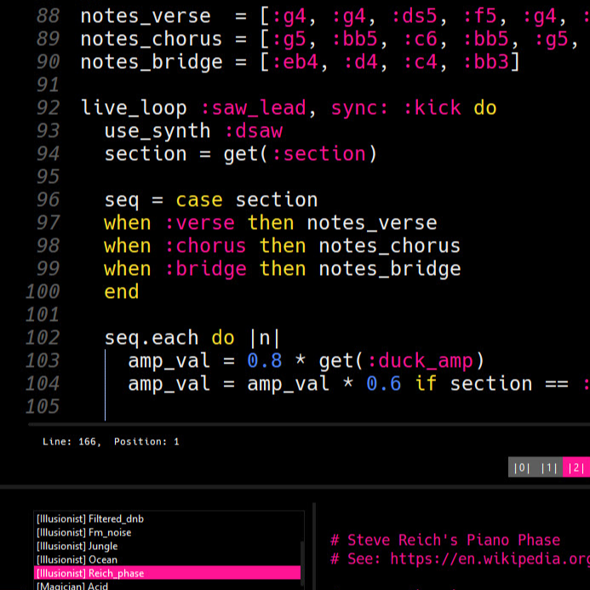Open the Magician Acid example
Screen dimensions: 590x590
coord(72,586)
